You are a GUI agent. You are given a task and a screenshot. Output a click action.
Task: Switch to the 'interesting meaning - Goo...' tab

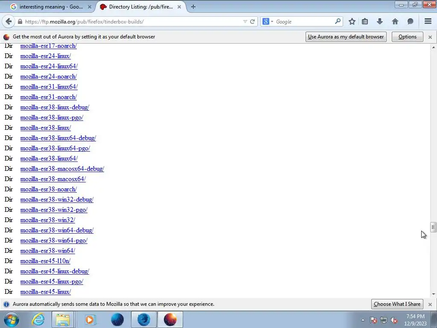tap(50, 7)
